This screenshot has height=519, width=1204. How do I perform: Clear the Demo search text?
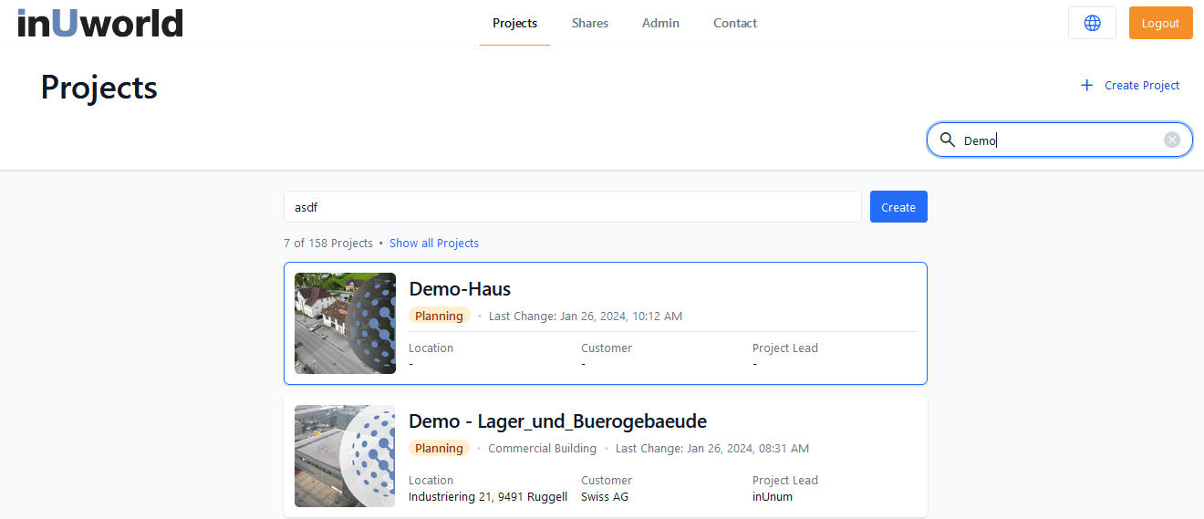(x=1172, y=140)
